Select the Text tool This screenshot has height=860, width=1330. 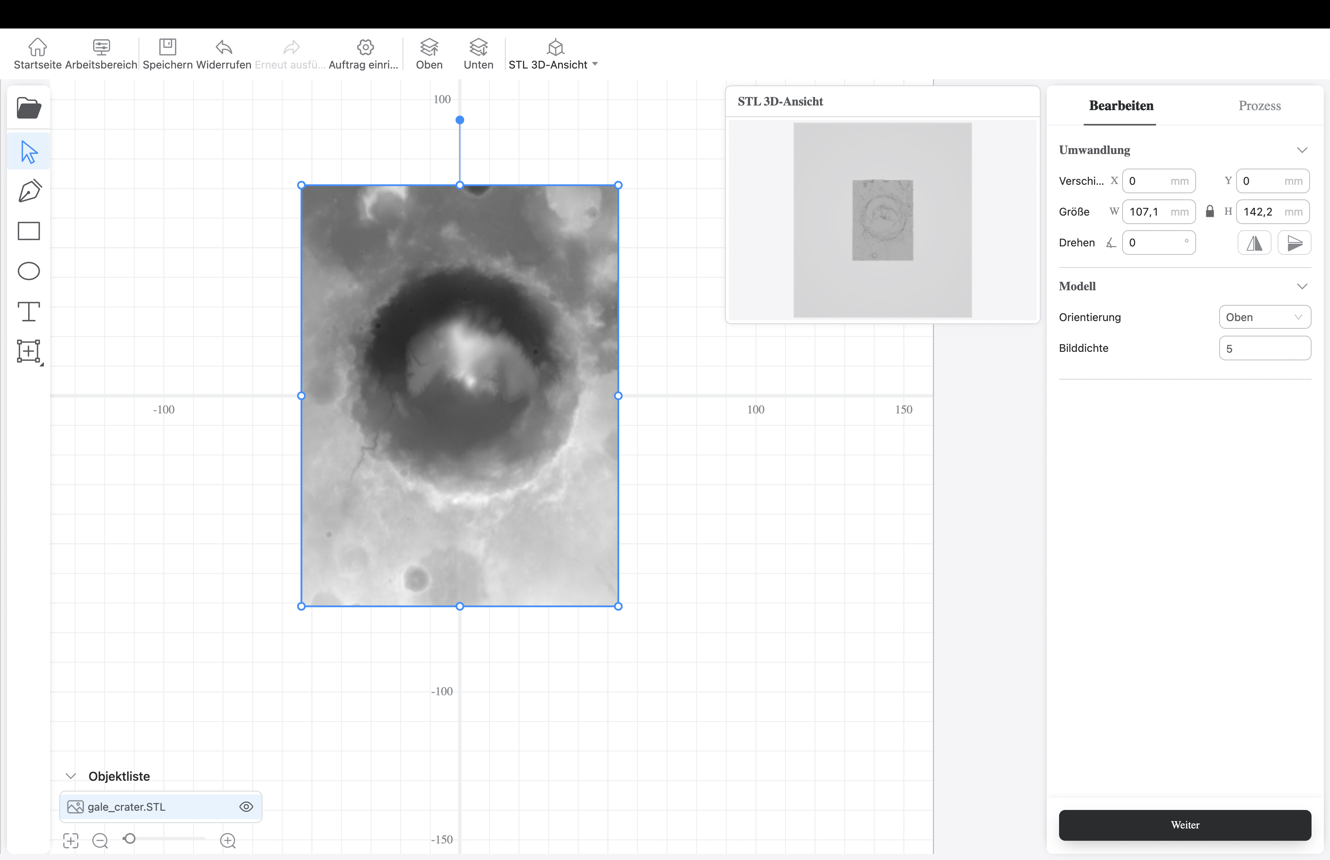(x=29, y=311)
